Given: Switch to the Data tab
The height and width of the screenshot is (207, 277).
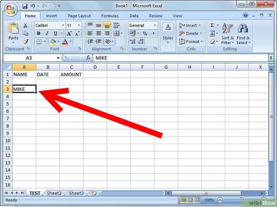Looking at the screenshot, I should tap(134, 16).
